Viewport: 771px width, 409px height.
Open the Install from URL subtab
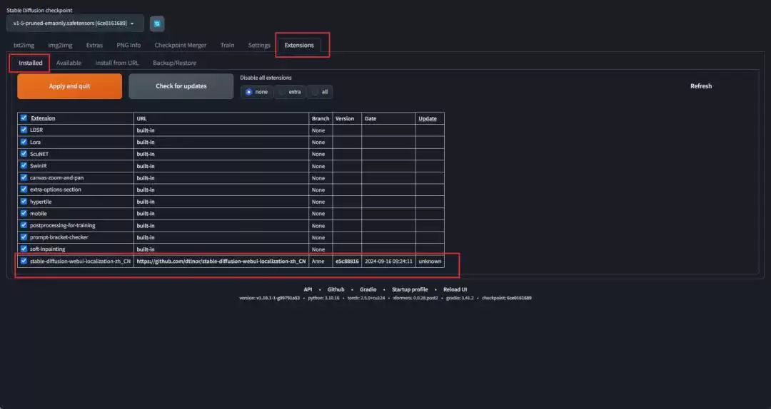click(117, 63)
